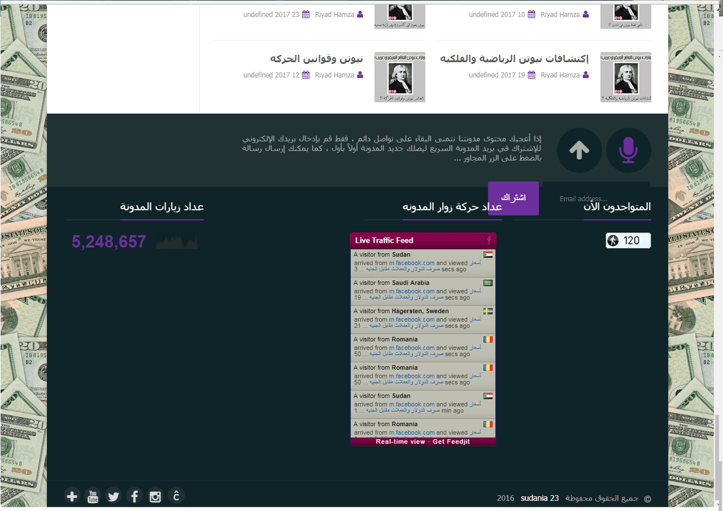Viewport: 723px width, 511px height.
Task: Click the Feedjit logo in Live Traffic Feed header
Action: [x=489, y=240]
